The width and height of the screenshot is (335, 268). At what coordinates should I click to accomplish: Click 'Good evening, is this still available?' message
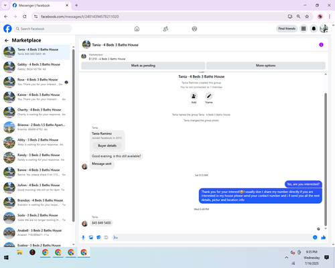[117, 156]
